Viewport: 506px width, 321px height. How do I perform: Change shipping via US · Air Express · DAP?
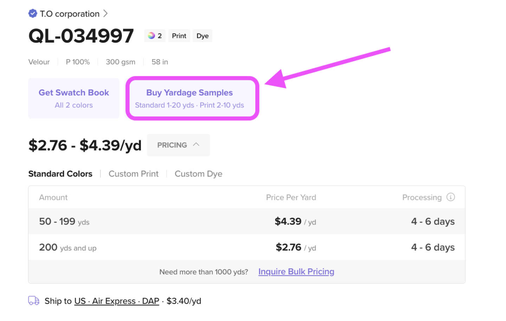[117, 301]
